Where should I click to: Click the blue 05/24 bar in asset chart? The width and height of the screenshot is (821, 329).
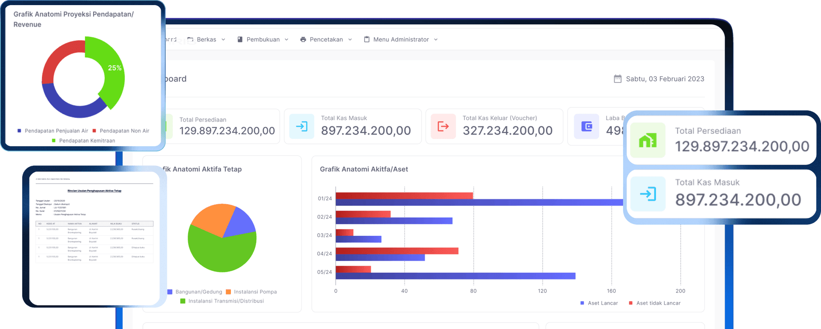click(x=455, y=276)
